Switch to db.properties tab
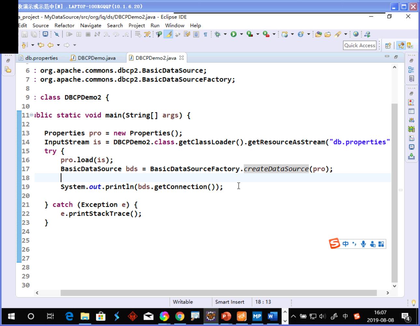This screenshot has height=326, width=420. [38, 58]
